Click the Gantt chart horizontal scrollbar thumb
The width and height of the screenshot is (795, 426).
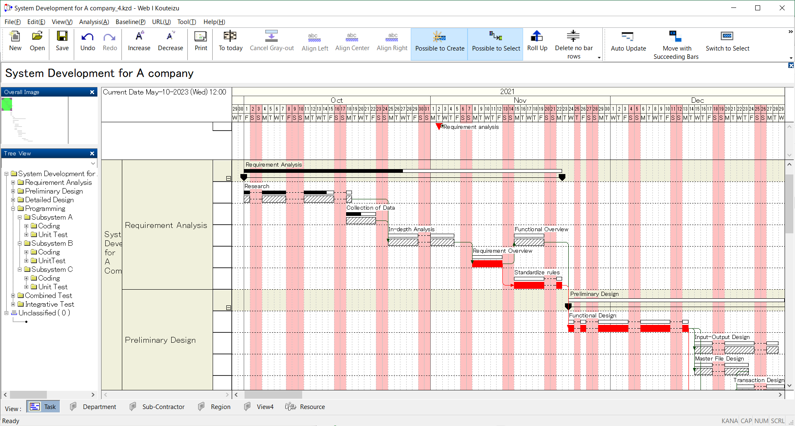[x=273, y=395]
